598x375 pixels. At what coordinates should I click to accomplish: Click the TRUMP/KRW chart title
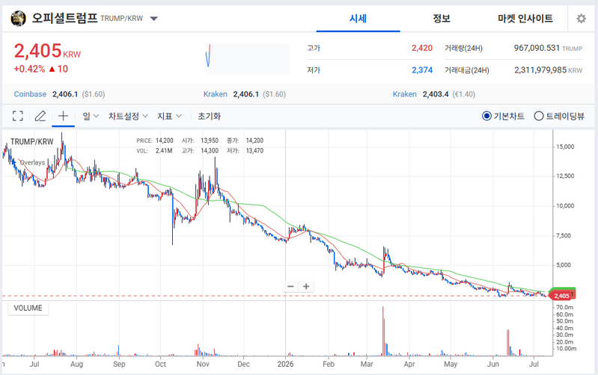pos(32,142)
